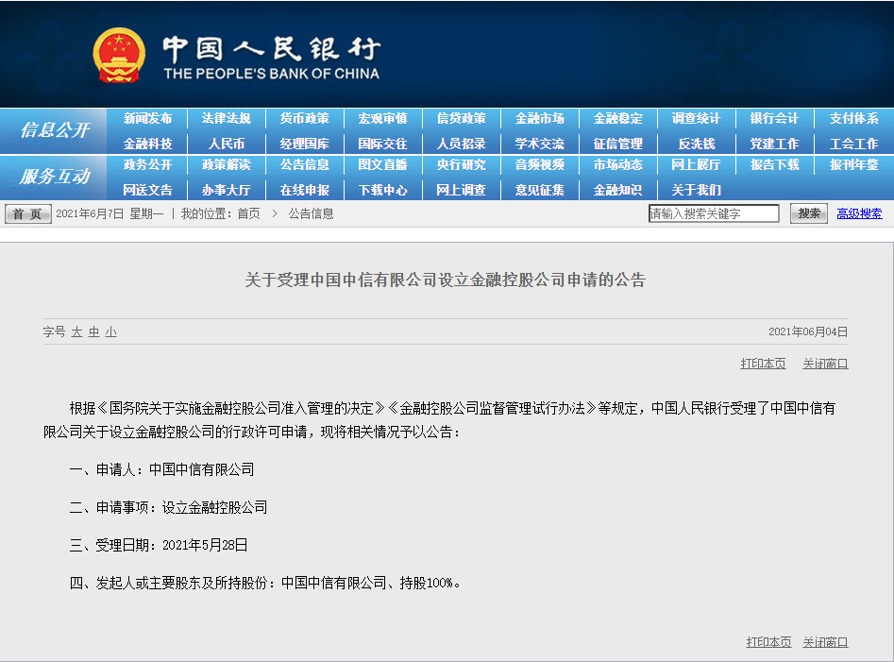Click 打印本页 to print the page

coord(763,363)
